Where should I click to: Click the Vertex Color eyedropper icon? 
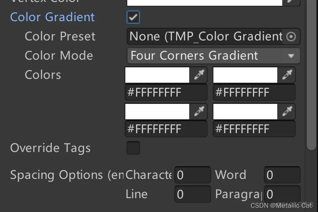pyautogui.click(x=291, y=2)
